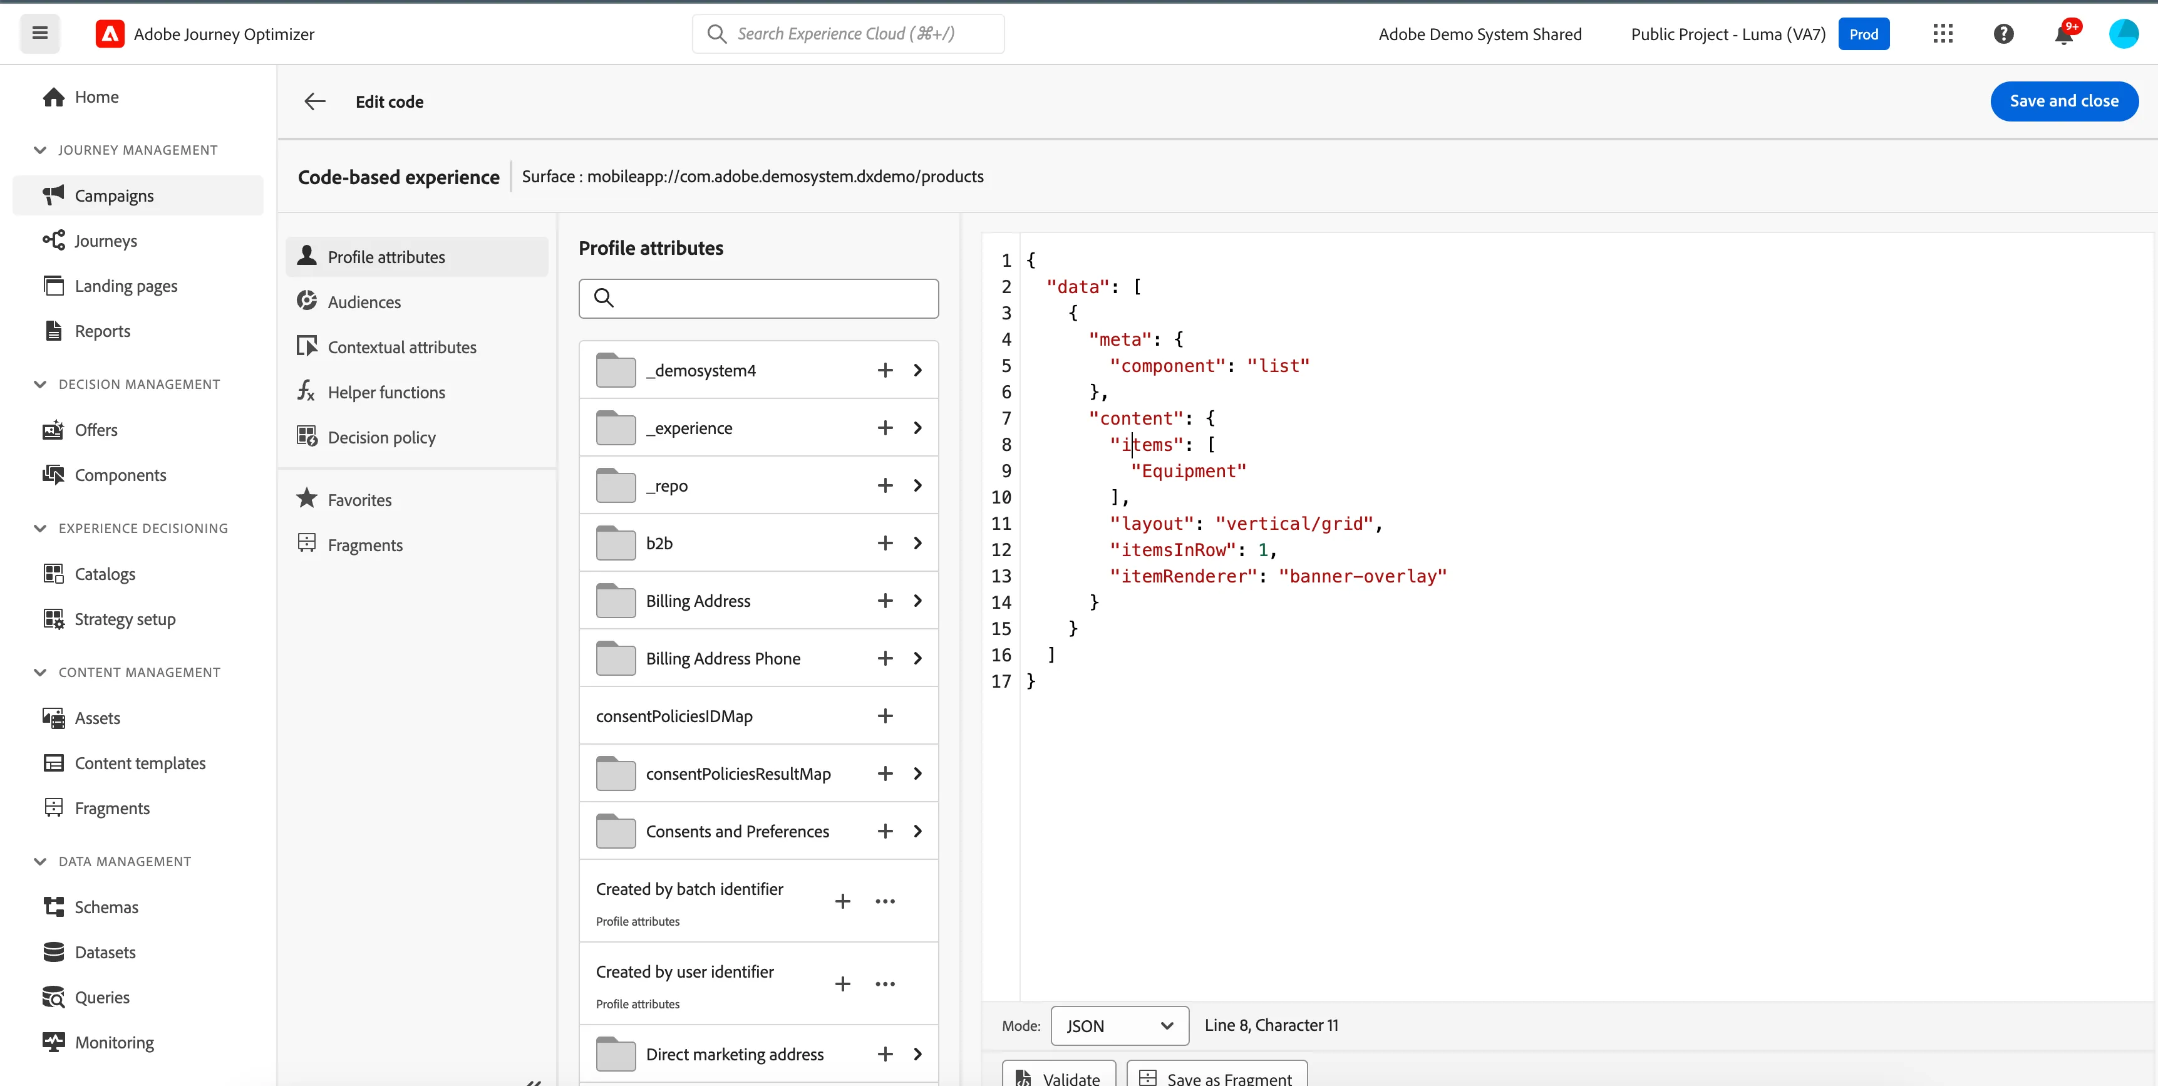Click the Search Experience Cloud field
The image size is (2158, 1086).
[x=848, y=34]
